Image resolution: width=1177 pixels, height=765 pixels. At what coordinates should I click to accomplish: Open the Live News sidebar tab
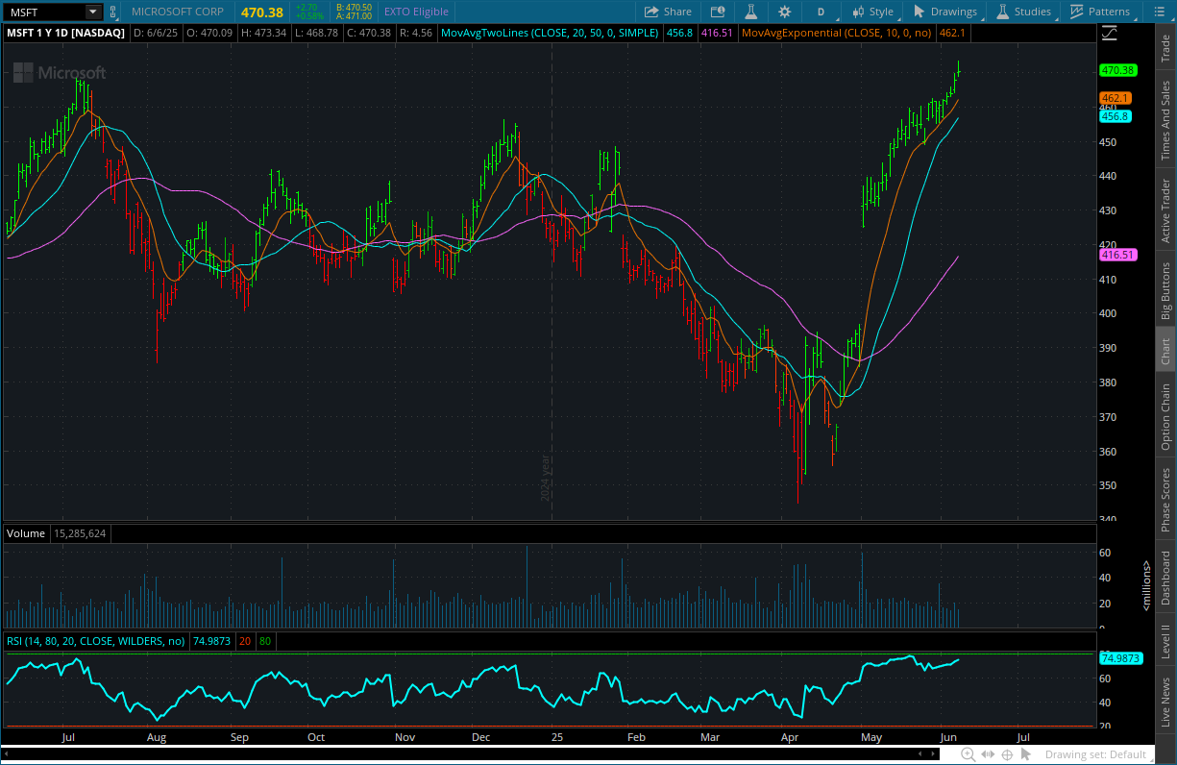pyautogui.click(x=1165, y=703)
